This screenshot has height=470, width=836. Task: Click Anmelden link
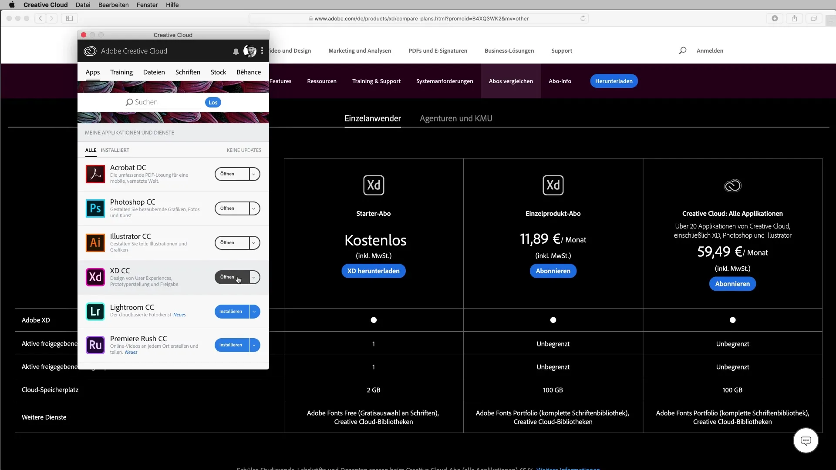click(710, 50)
